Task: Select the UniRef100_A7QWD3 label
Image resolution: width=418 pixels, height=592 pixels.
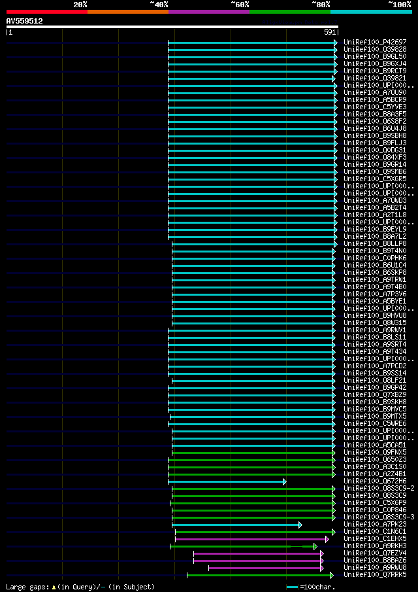Action: (375, 200)
